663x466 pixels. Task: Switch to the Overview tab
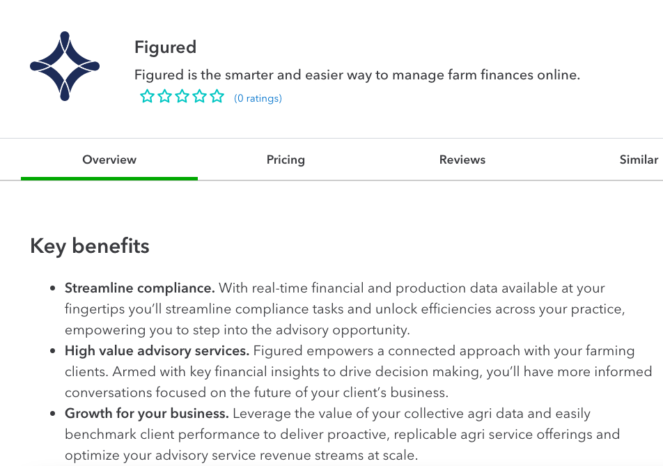[109, 160]
